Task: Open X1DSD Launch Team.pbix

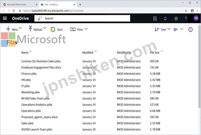Action: (37, 129)
